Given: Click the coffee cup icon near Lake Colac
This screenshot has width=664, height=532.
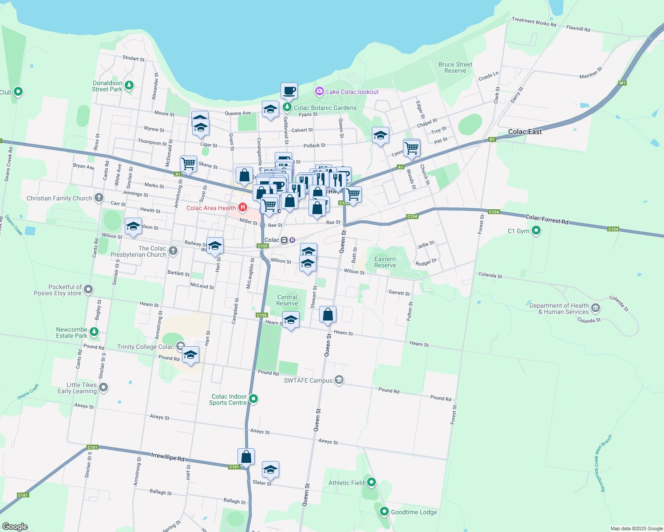Looking at the screenshot, I should [289, 91].
